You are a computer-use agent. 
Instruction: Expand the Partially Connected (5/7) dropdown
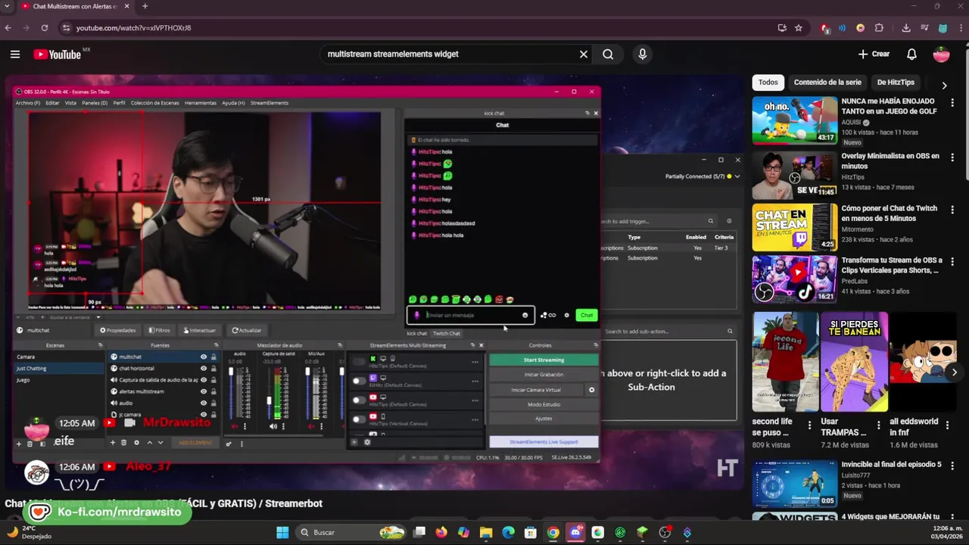click(737, 176)
